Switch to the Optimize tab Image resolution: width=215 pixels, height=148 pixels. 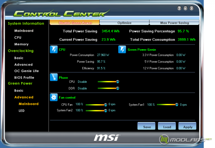click(x=124, y=22)
